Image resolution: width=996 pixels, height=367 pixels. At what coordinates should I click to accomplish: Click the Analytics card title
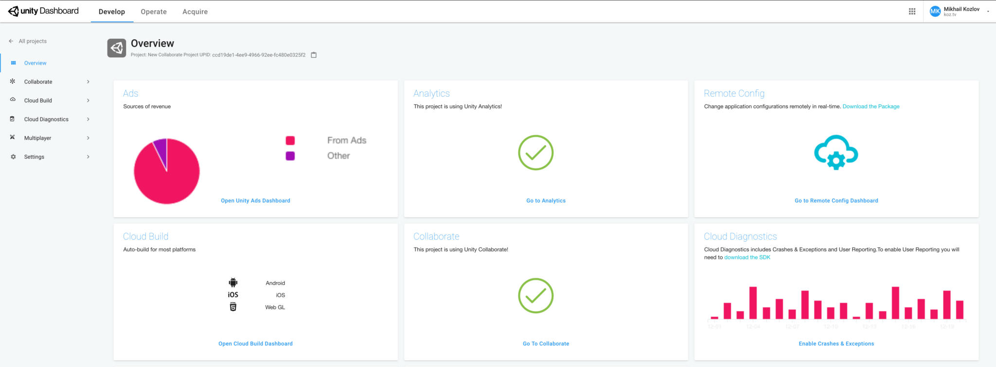pos(431,93)
